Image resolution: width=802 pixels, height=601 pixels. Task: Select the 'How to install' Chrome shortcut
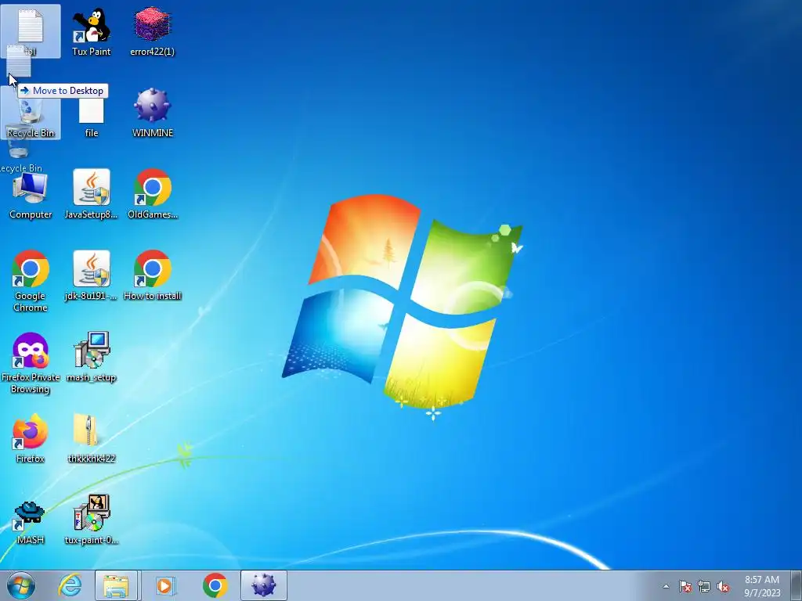tap(152, 276)
